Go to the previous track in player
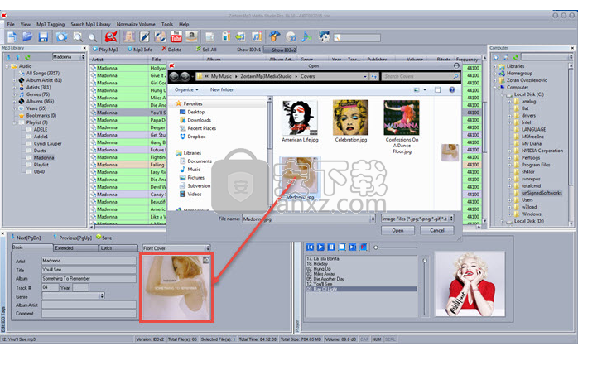The height and width of the screenshot is (365, 602). pos(311,247)
